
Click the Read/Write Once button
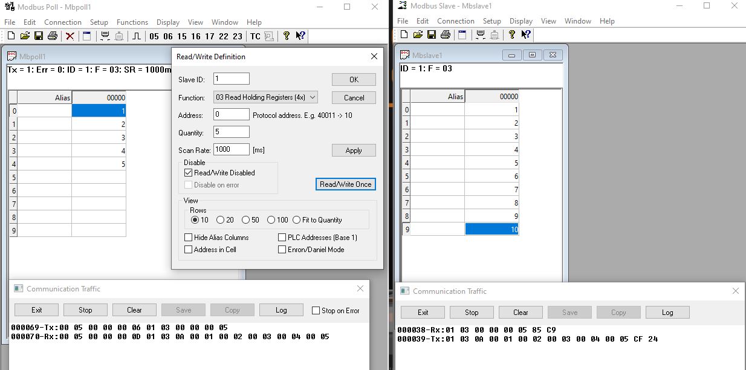tap(346, 184)
